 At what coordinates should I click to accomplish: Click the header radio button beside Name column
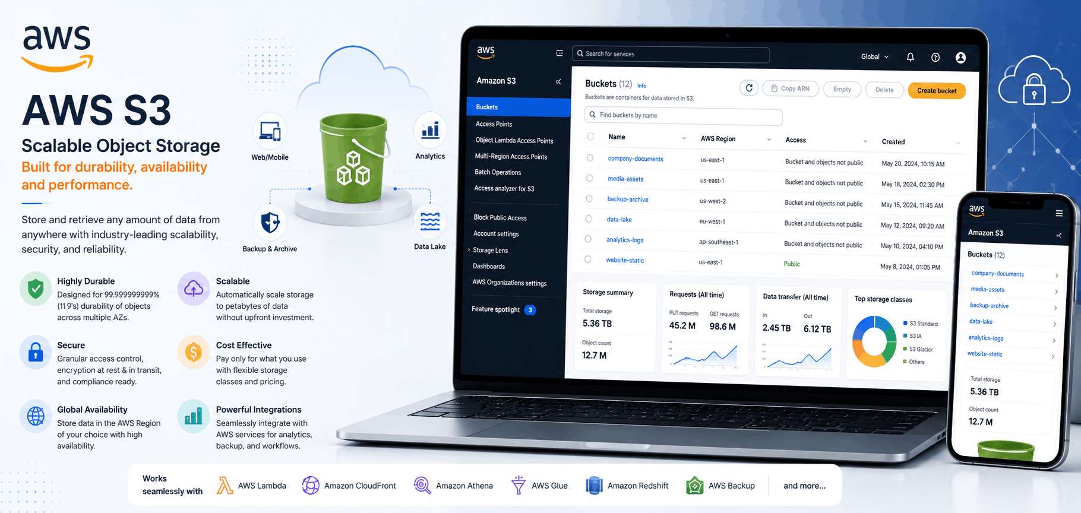590,137
